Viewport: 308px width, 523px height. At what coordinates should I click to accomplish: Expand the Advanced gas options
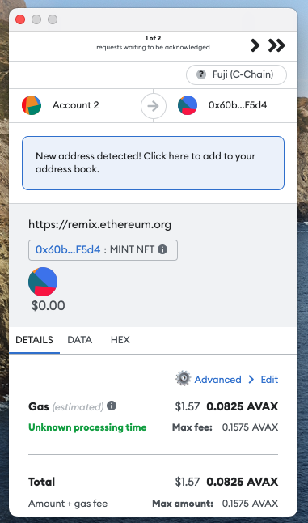[217, 380]
